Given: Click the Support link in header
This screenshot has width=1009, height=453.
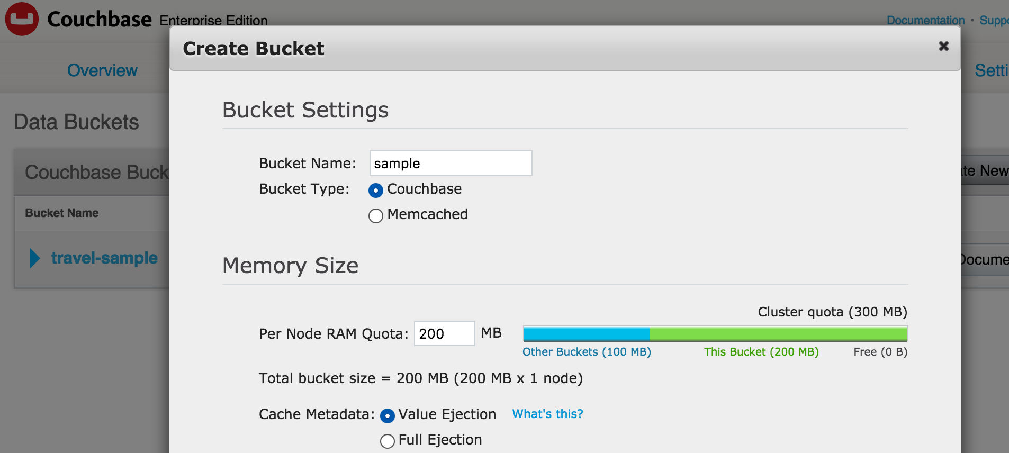Looking at the screenshot, I should (x=994, y=21).
